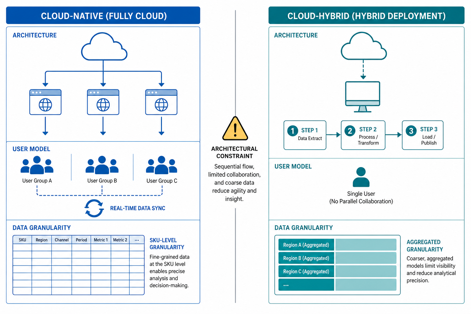Click Cloud-Native ARCHITECTURE section title

(x=35, y=35)
